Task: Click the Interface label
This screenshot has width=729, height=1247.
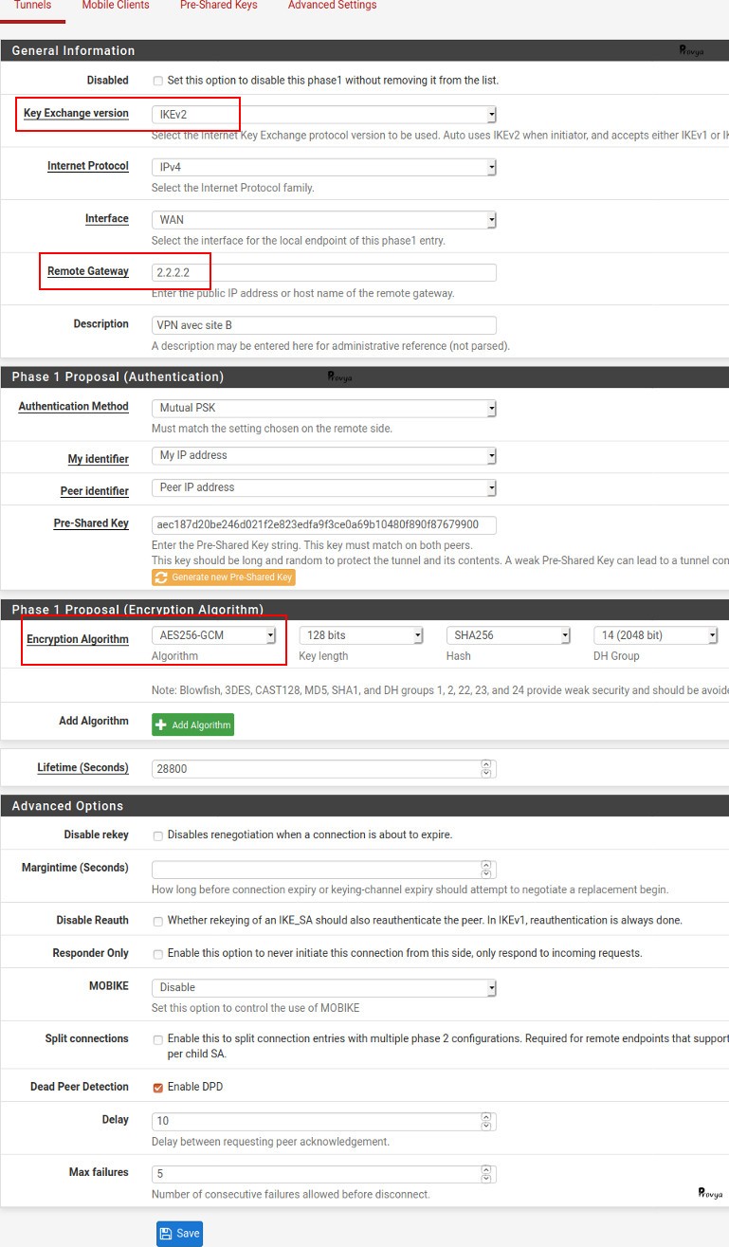Action: pos(107,219)
